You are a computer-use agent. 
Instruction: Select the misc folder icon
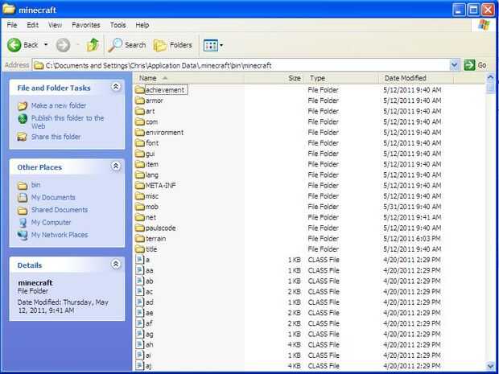tap(140, 196)
